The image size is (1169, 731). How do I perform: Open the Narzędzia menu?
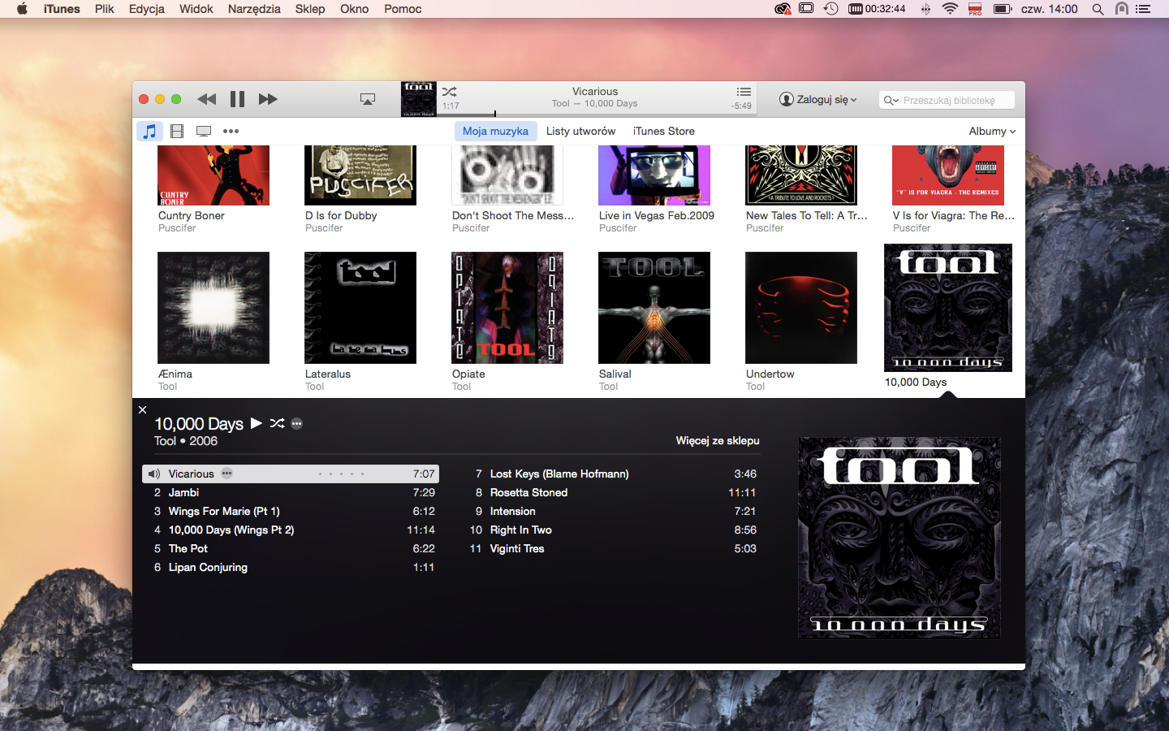point(254,9)
